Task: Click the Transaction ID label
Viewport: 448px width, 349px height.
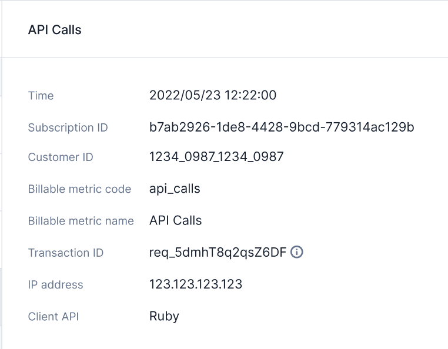Action: click(x=66, y=253)
